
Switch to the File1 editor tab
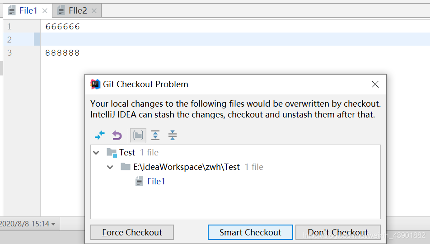click(x=28, y=11)
